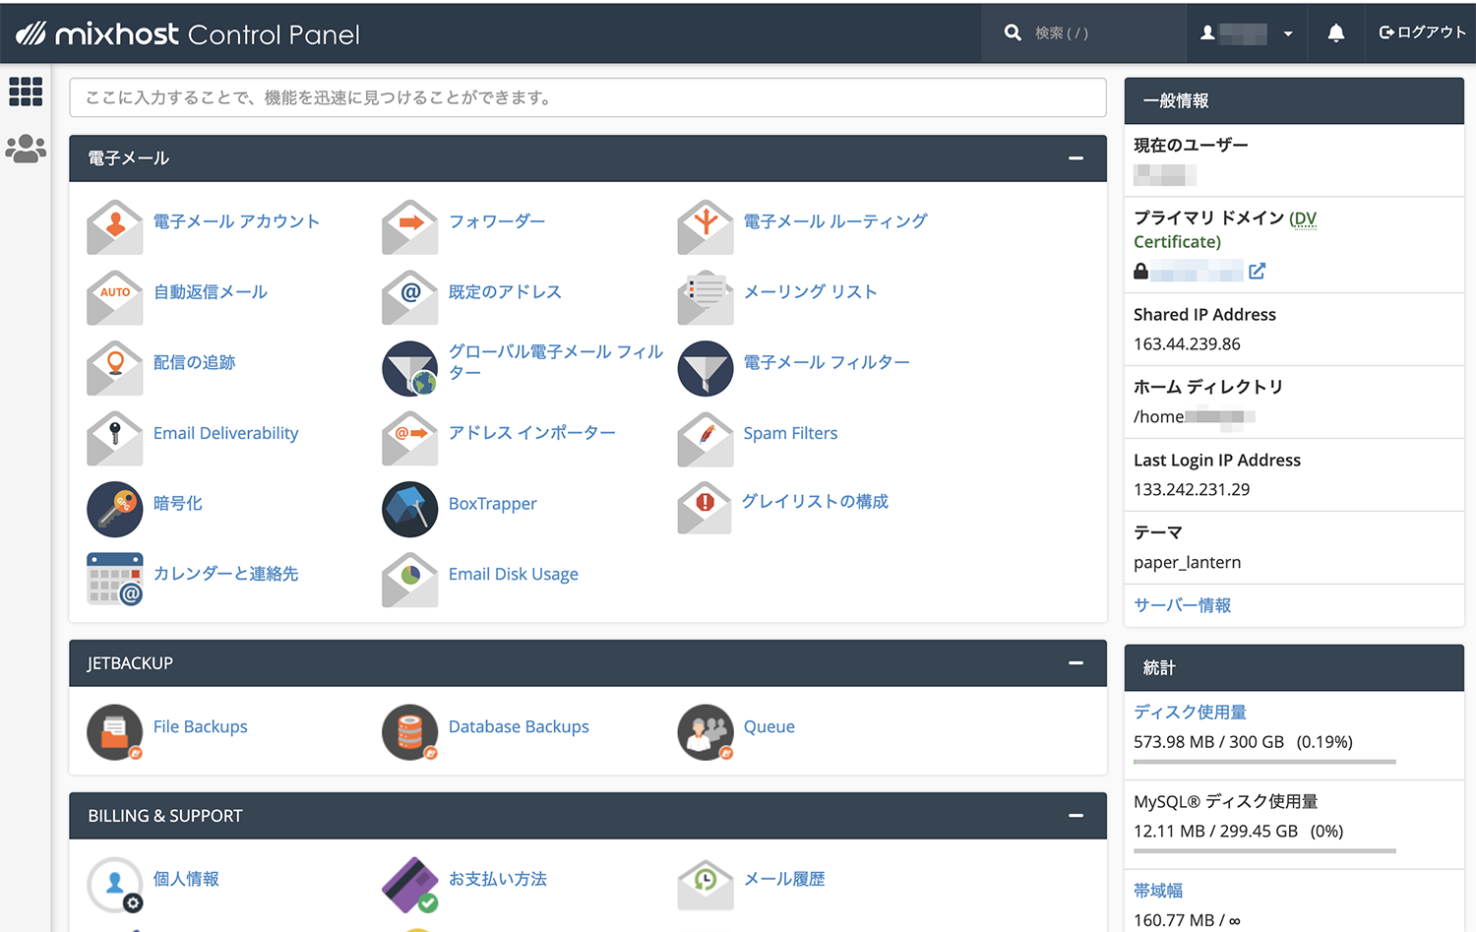Open the カレンダーと連絡先 calendar icon
This screenshot has width=1476, height=932.
point(115,579)
